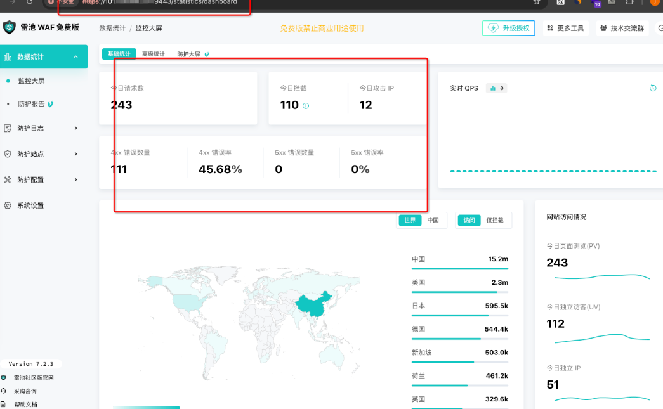Click the 4xx 错误率 value 45.68%
Screen dimensions: 663x409
point(220,169)
